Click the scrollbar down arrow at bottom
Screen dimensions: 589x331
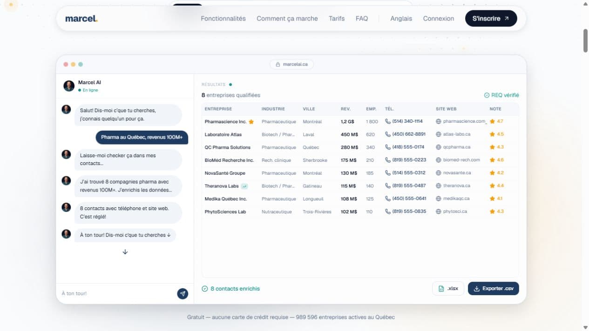(586, 327)
